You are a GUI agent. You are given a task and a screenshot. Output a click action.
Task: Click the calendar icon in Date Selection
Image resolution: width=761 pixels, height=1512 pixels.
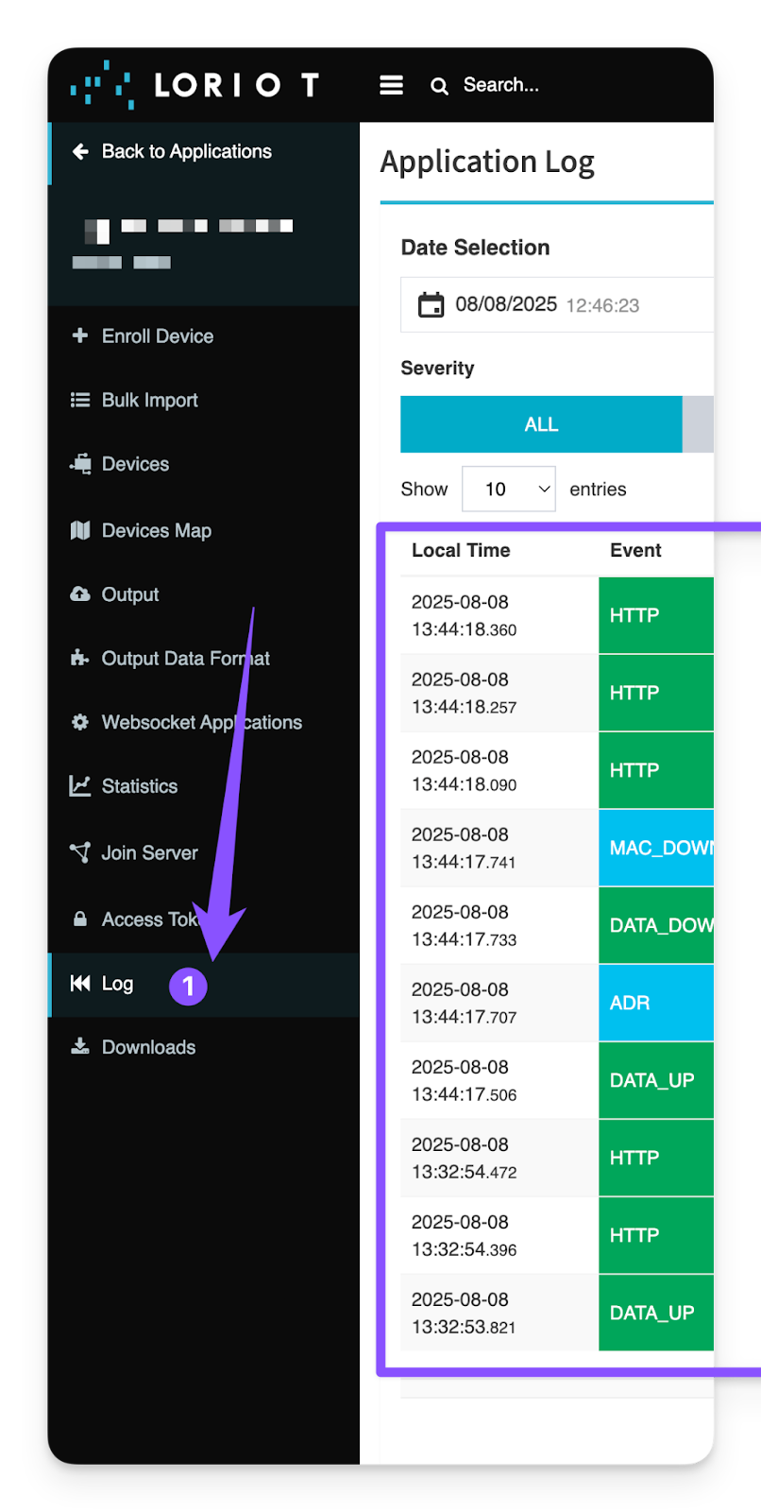coord(431,305)
